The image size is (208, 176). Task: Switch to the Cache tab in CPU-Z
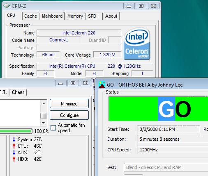tap(30, 16)
